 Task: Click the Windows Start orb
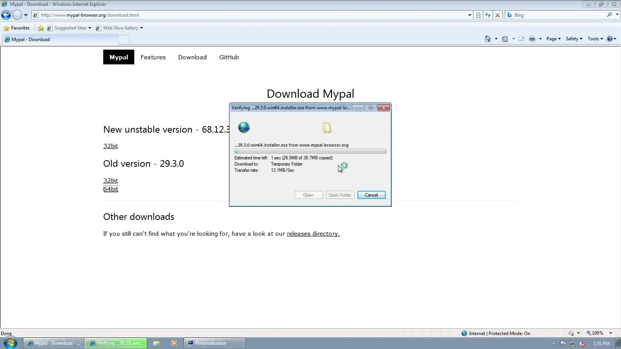click(10, 343)
